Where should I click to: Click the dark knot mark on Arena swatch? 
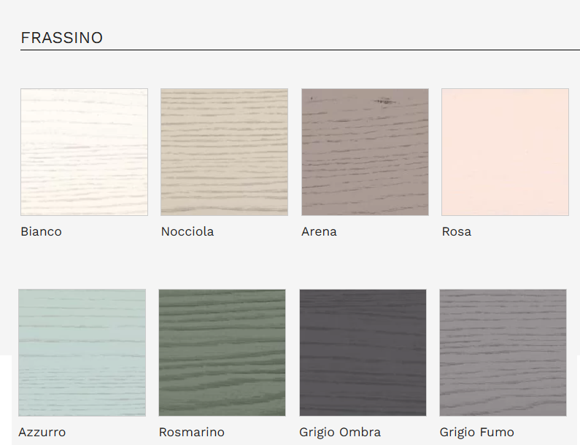point(385,101)
